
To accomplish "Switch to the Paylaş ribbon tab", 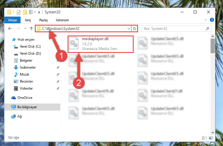I will pyautogui.click(x=43, y=20).
